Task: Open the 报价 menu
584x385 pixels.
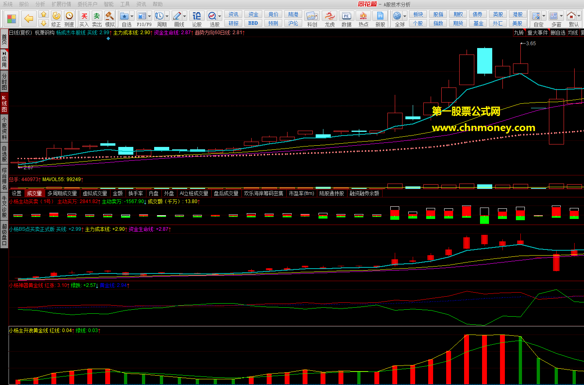Action: coord(24,4)
